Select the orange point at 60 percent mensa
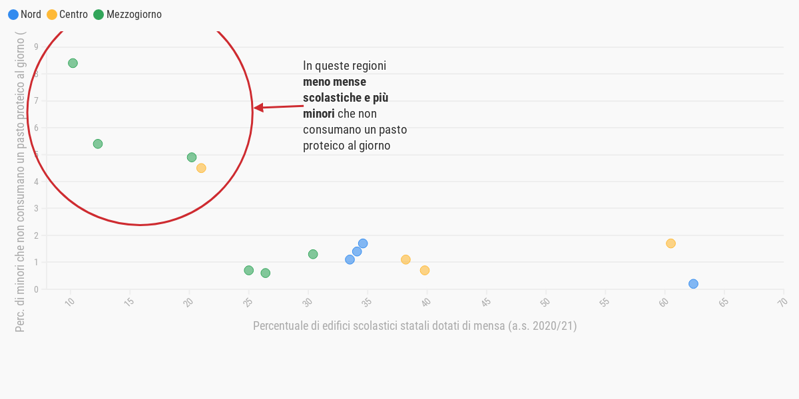 [x=670, y=243]
